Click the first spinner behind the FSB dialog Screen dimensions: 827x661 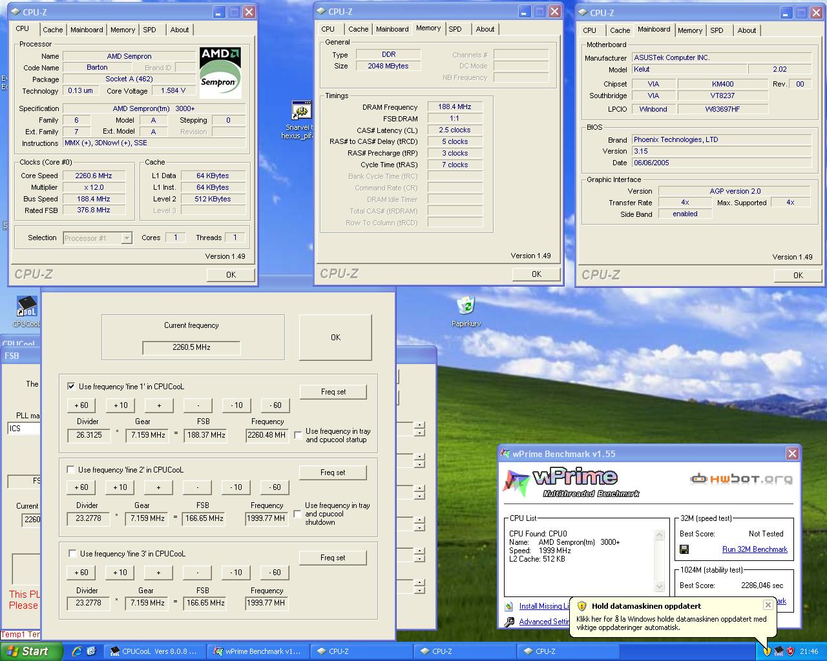point(420,429)
